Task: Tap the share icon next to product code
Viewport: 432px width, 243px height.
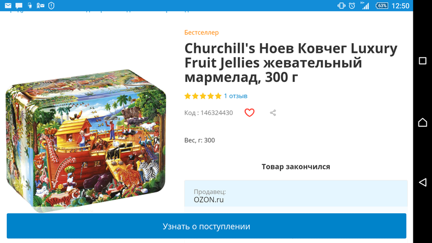Action: pos(273,113)
